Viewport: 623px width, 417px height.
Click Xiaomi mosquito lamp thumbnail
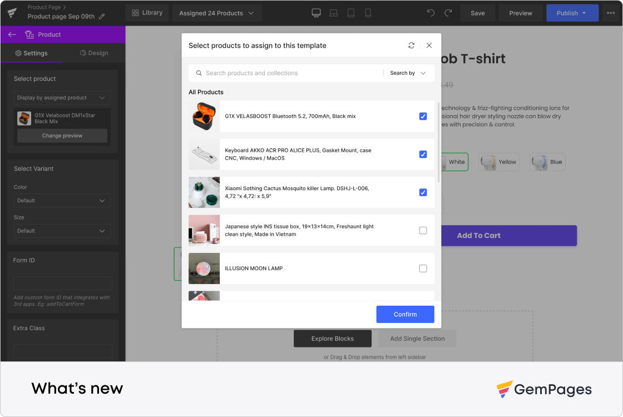pyautogui.click(x=204, y=192)
